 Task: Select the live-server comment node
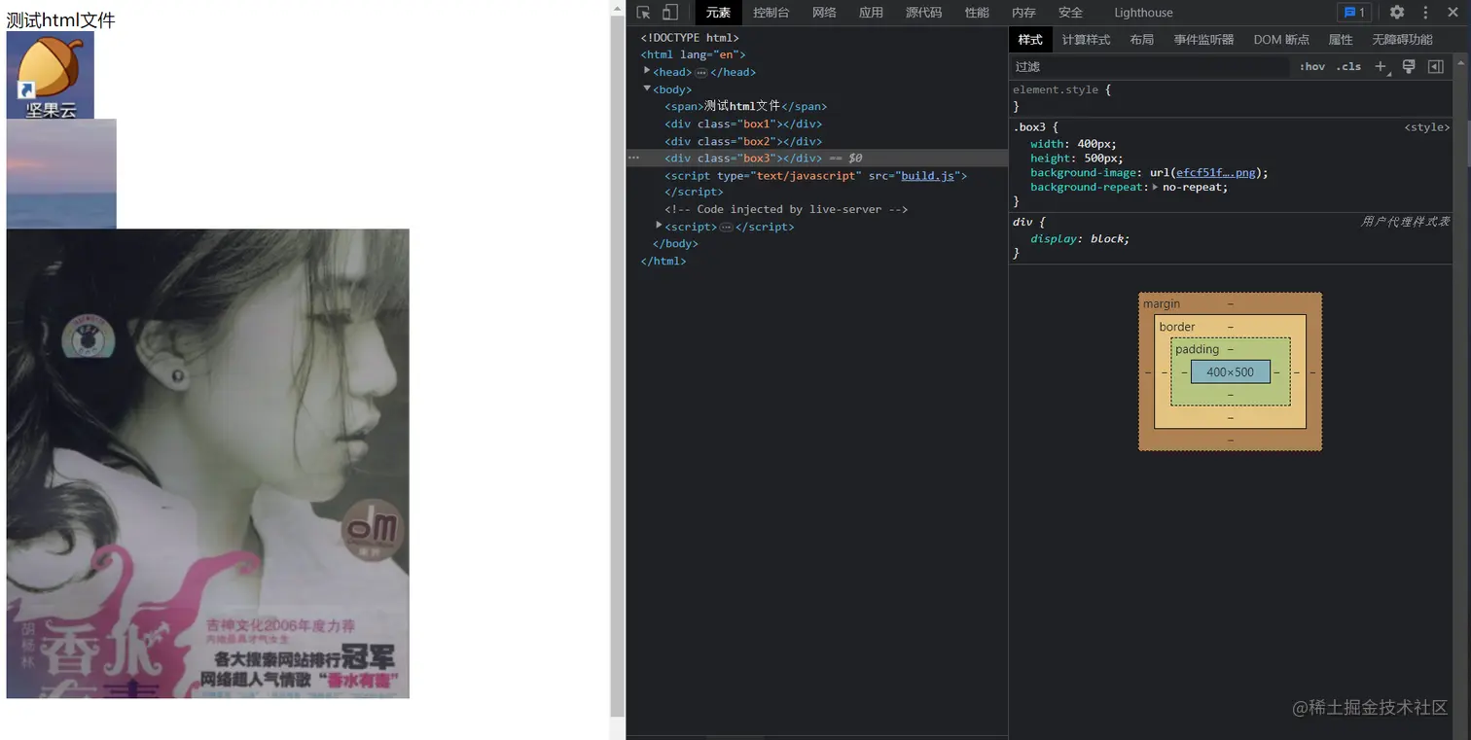(x=786, y=209)
